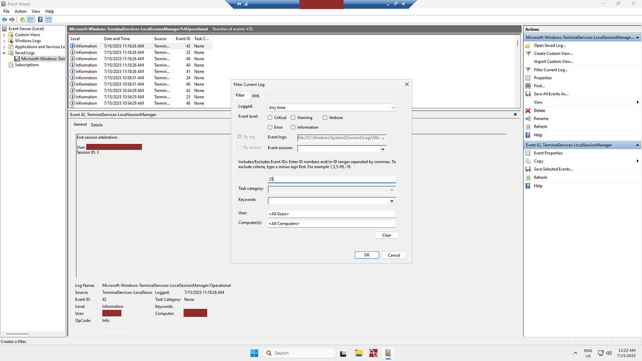Viewport: 642px width, 361px height.
Task: Click the Show/Hide Console Tree toolbar icon
Action: click(x=31, y=20)
